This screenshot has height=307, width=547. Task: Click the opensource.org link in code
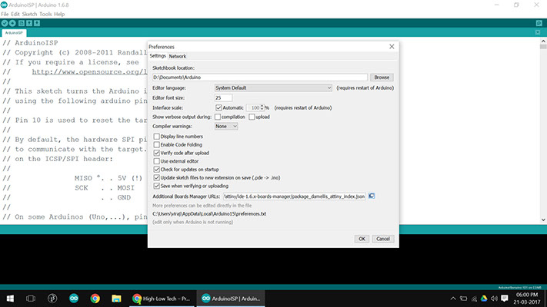coord(90,72)
